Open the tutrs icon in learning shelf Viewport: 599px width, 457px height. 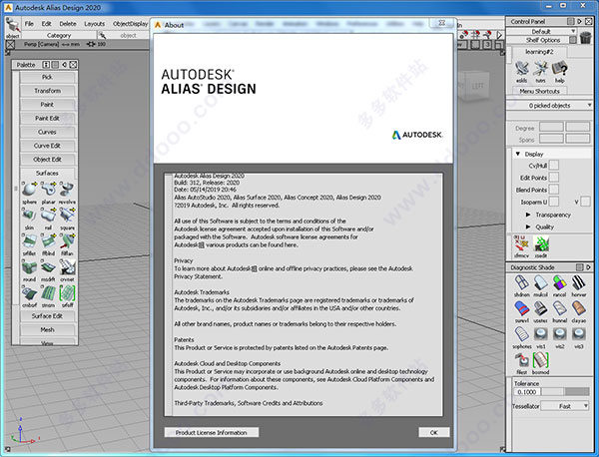540,69
